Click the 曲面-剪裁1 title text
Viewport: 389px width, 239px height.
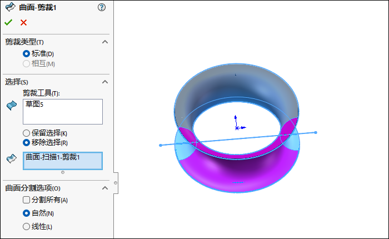[x=38, y=8]
